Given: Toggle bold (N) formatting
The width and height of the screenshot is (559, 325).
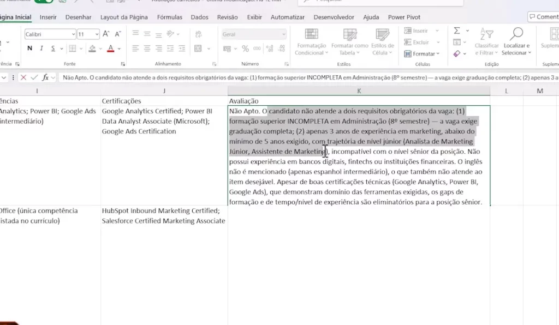Looking at the screenshot, I should (x=29, y=49).
